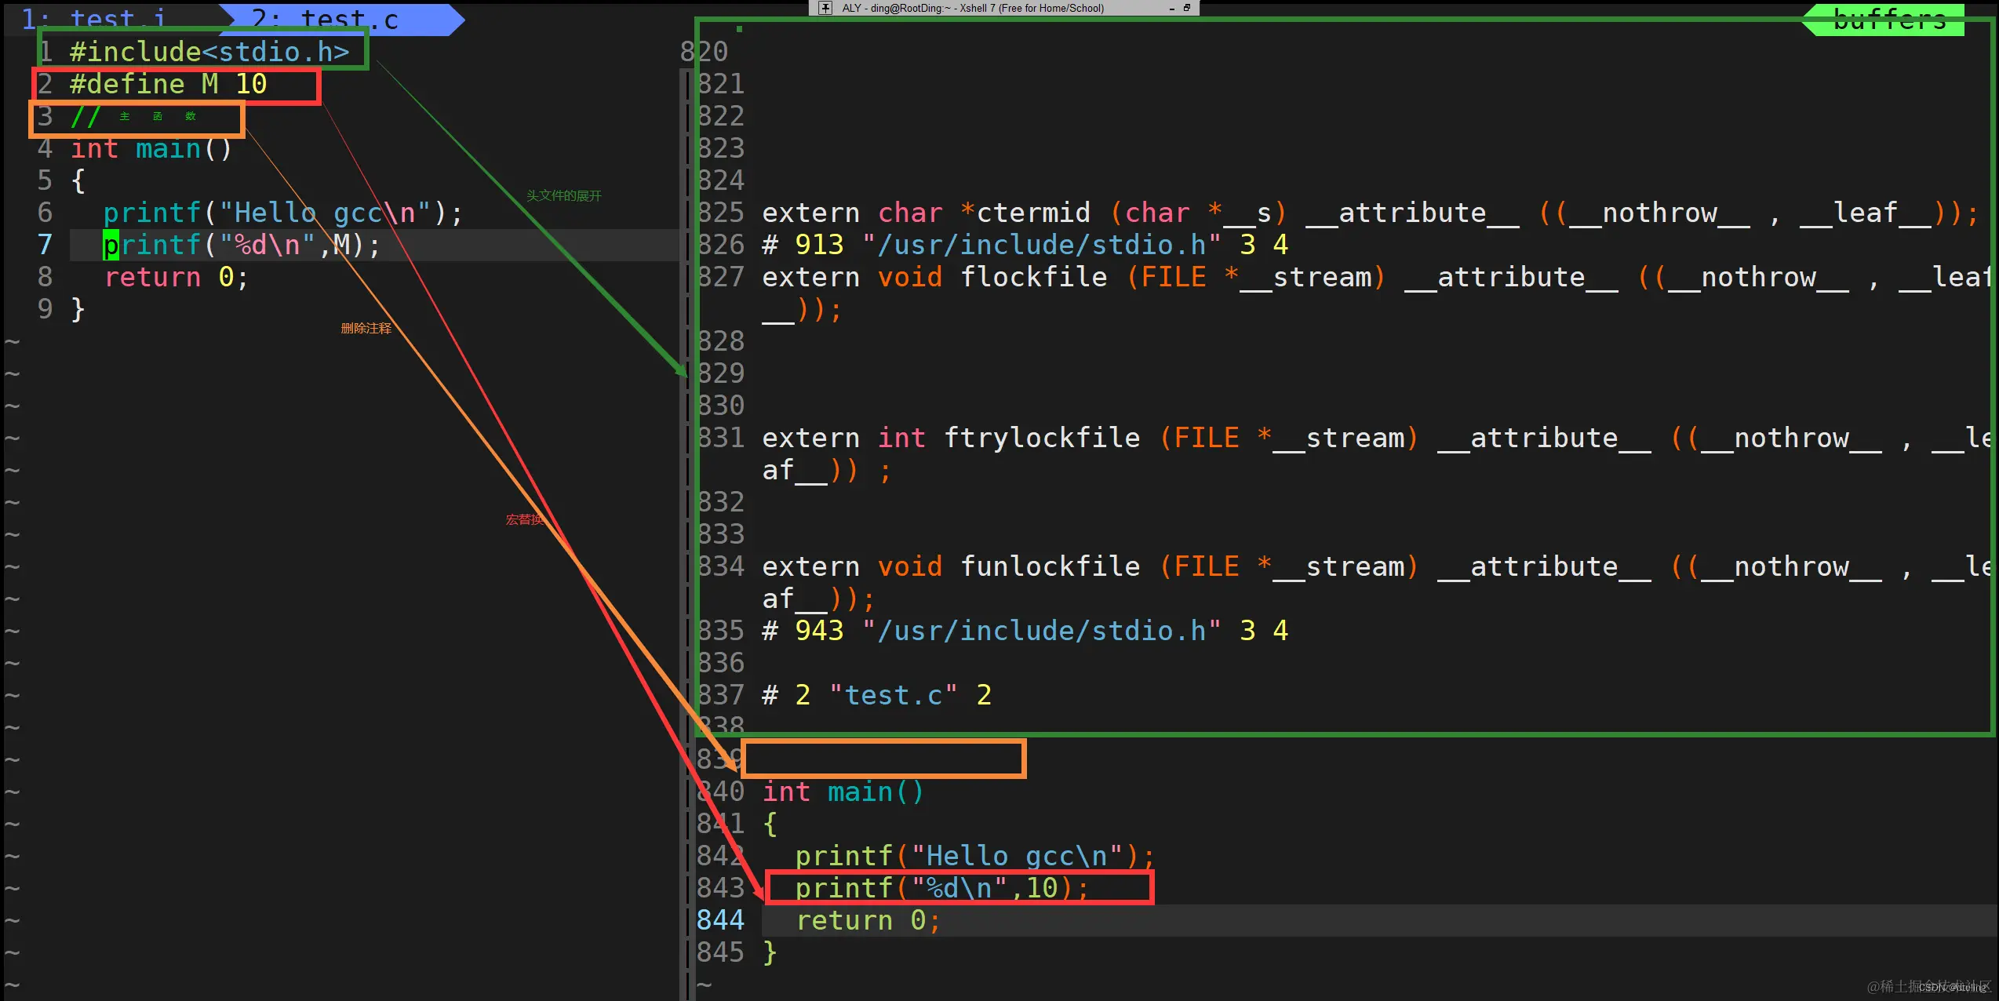Click the # 2 "test.c" 2 line marker
The height and width of the screenshot is (1001, 1999).
coord(876,695)
